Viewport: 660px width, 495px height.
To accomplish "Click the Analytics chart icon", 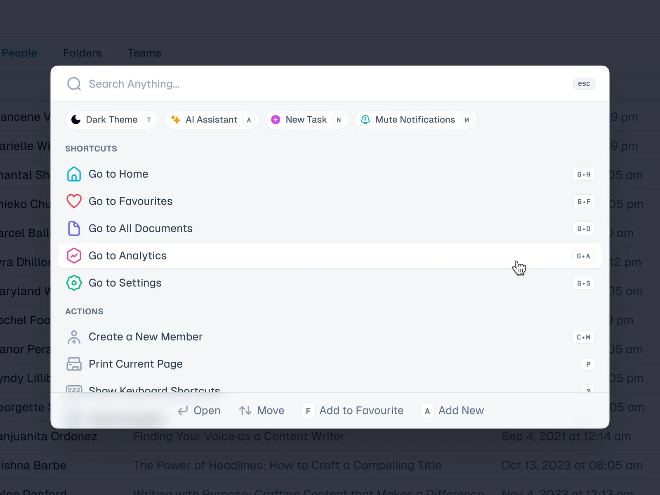I will [x=74, y=256].
